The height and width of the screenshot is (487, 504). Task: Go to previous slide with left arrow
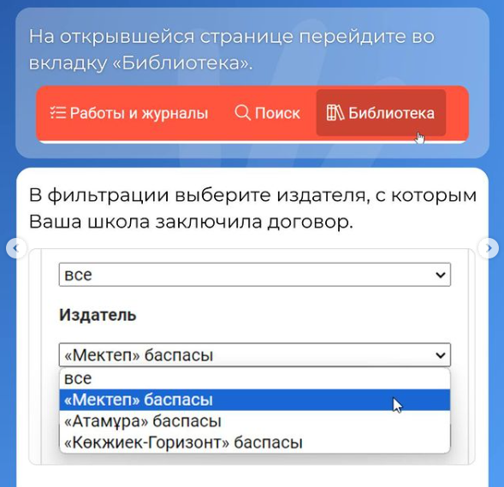click(x=16, y=248)
